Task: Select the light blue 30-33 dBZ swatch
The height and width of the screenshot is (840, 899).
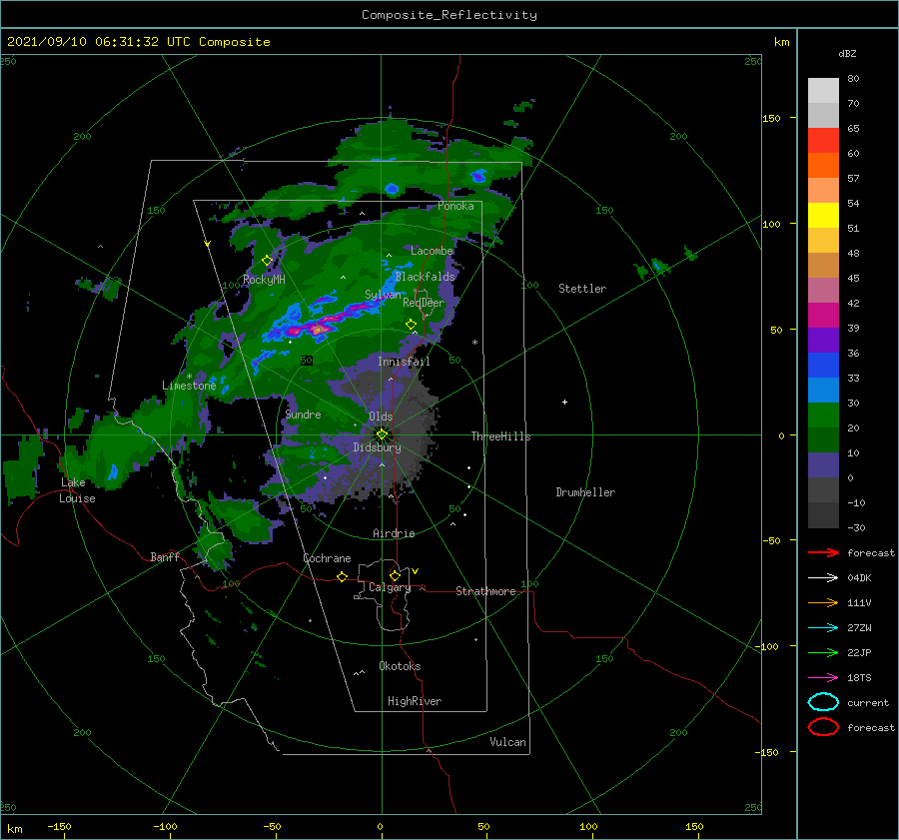Action: coord(823,391)
